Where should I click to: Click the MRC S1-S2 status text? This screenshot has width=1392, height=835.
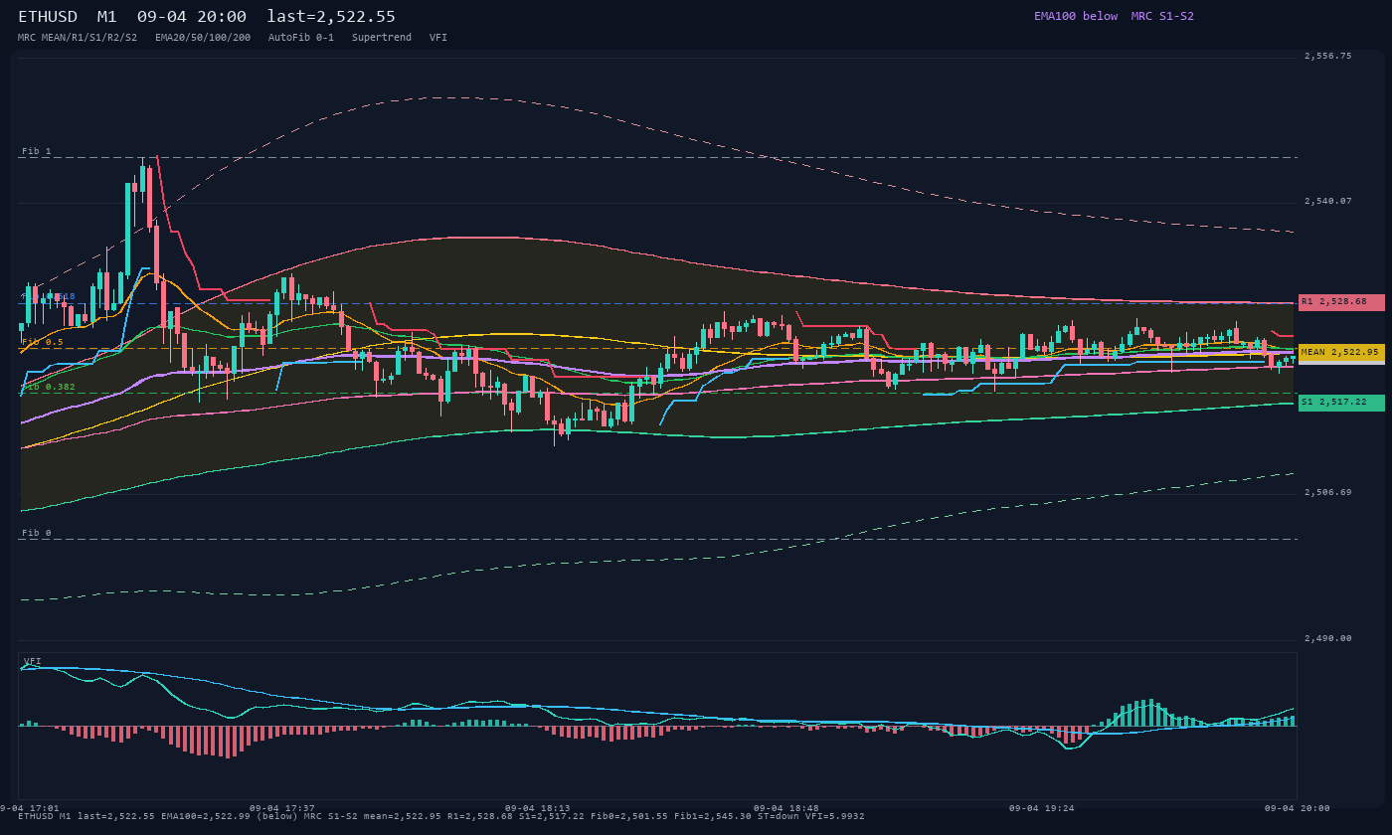1162,16
